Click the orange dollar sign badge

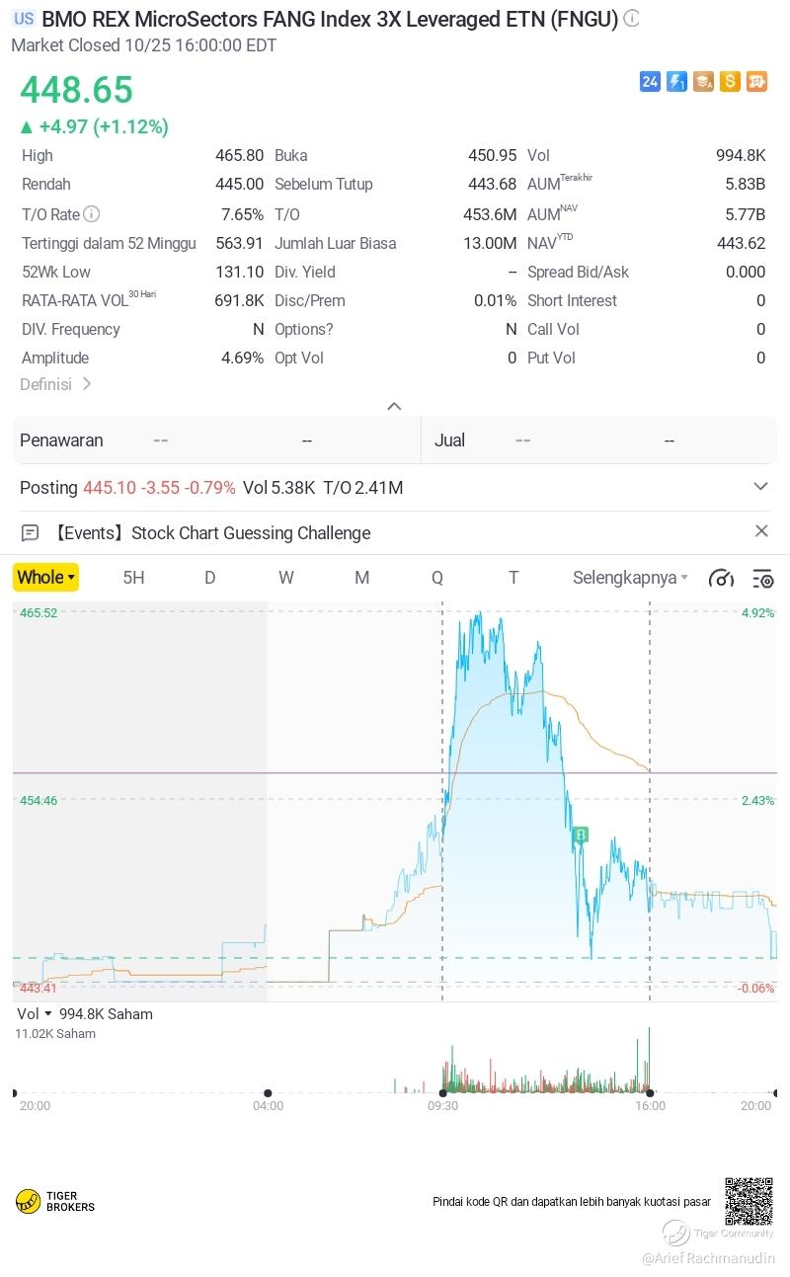730,82
